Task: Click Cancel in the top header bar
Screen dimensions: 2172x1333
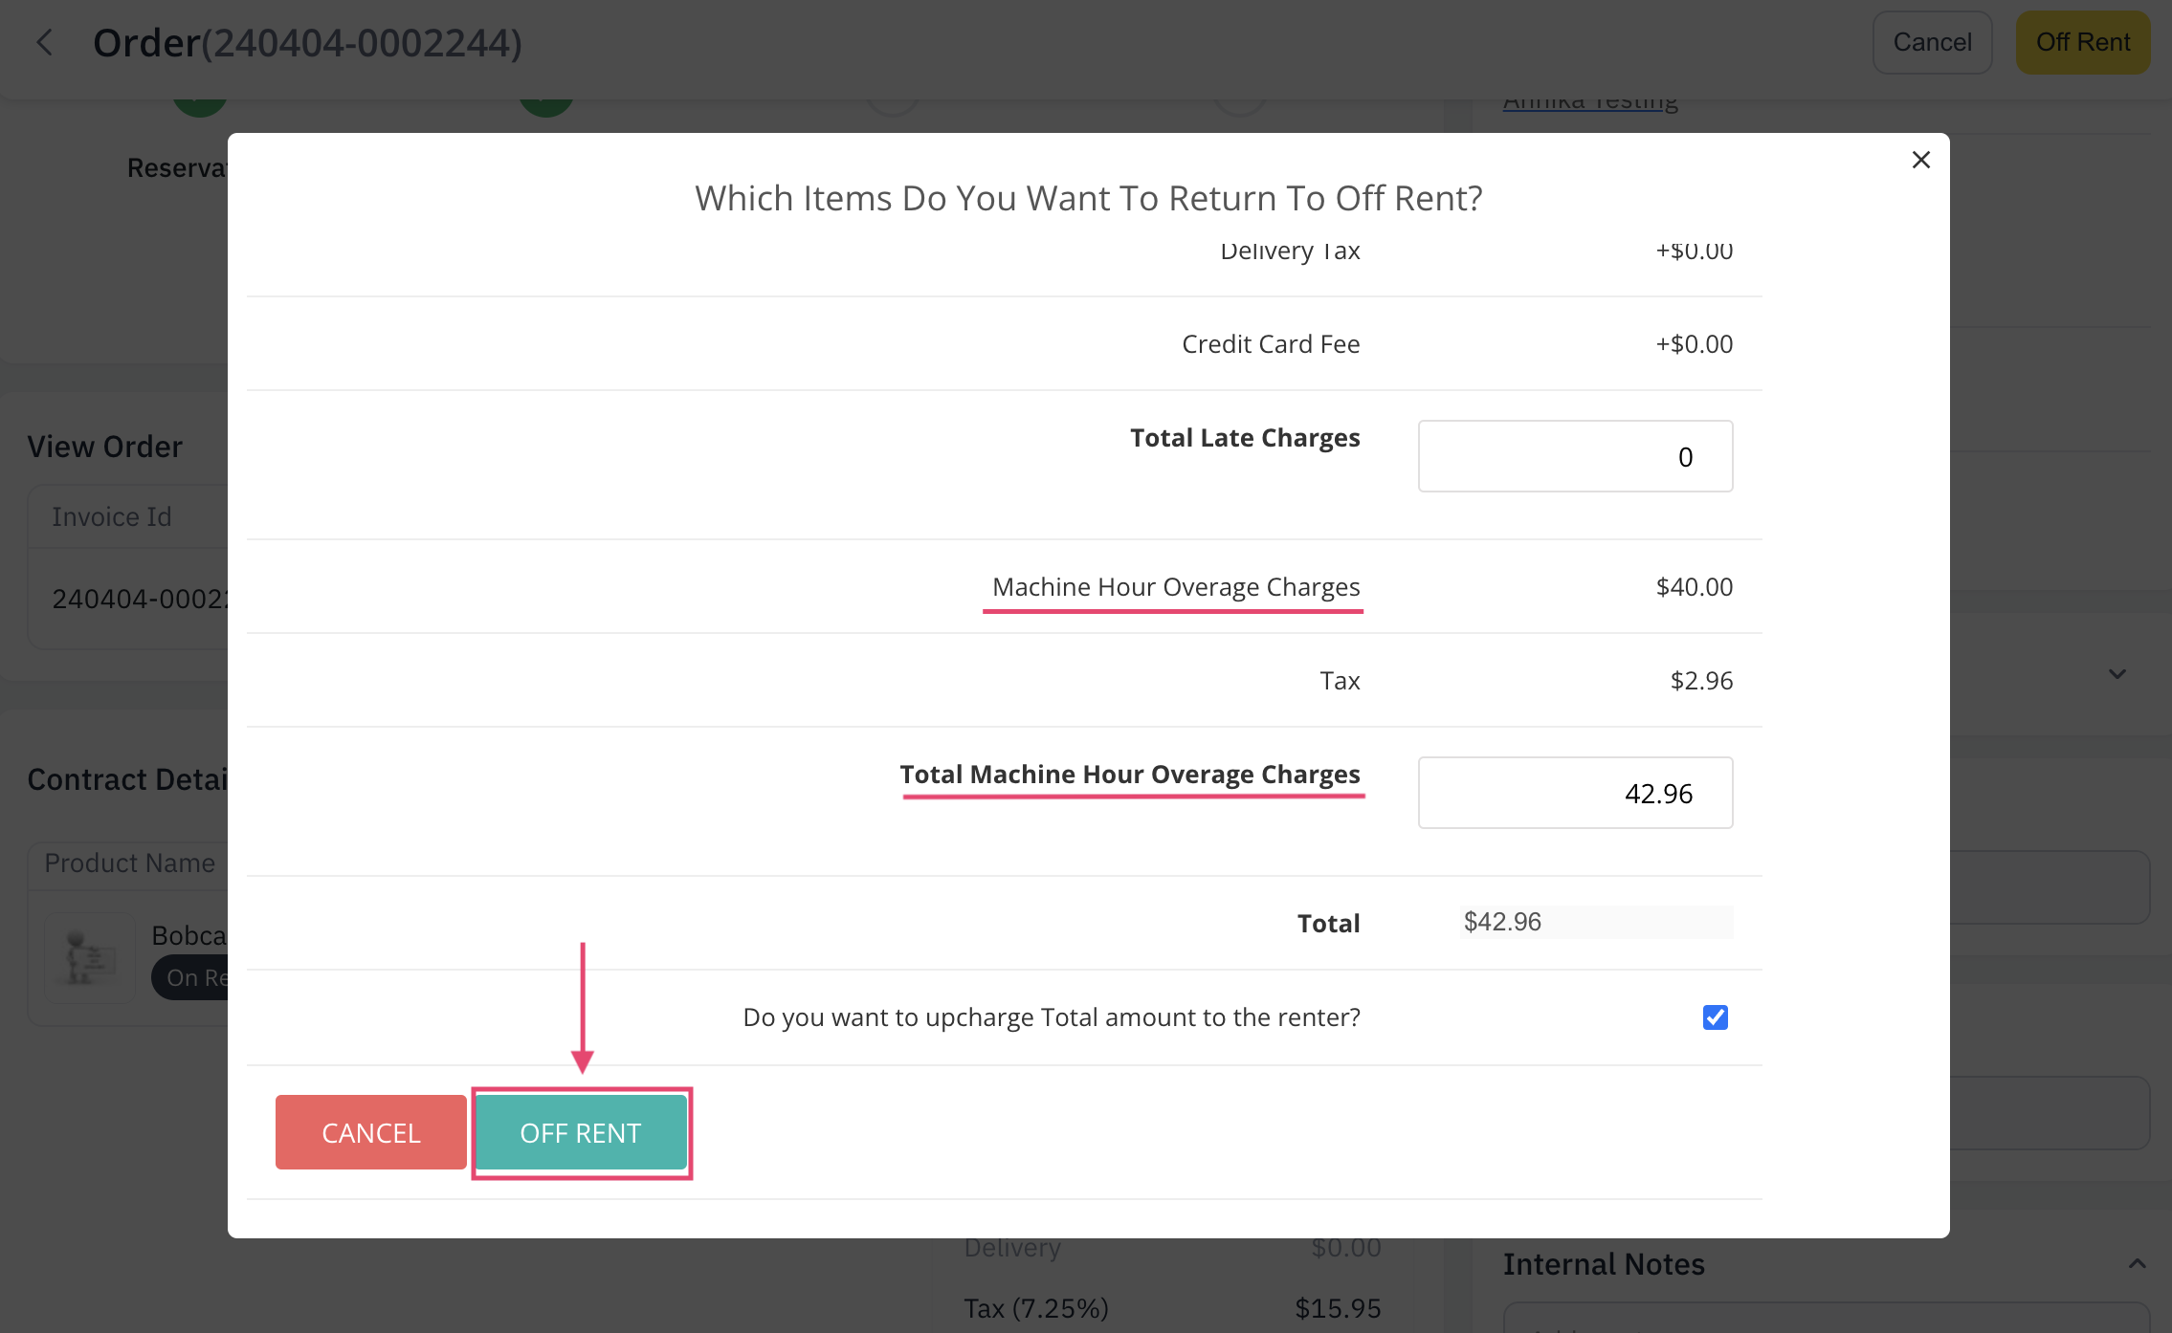Action: tap(1931, 42)
